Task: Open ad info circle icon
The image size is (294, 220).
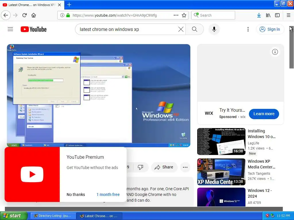Action: pyautogui.click(x=275, y=52)
